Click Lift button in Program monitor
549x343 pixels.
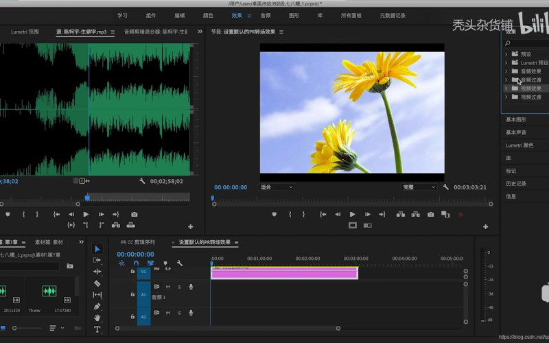pyautogui.click(x=401, y=214)
